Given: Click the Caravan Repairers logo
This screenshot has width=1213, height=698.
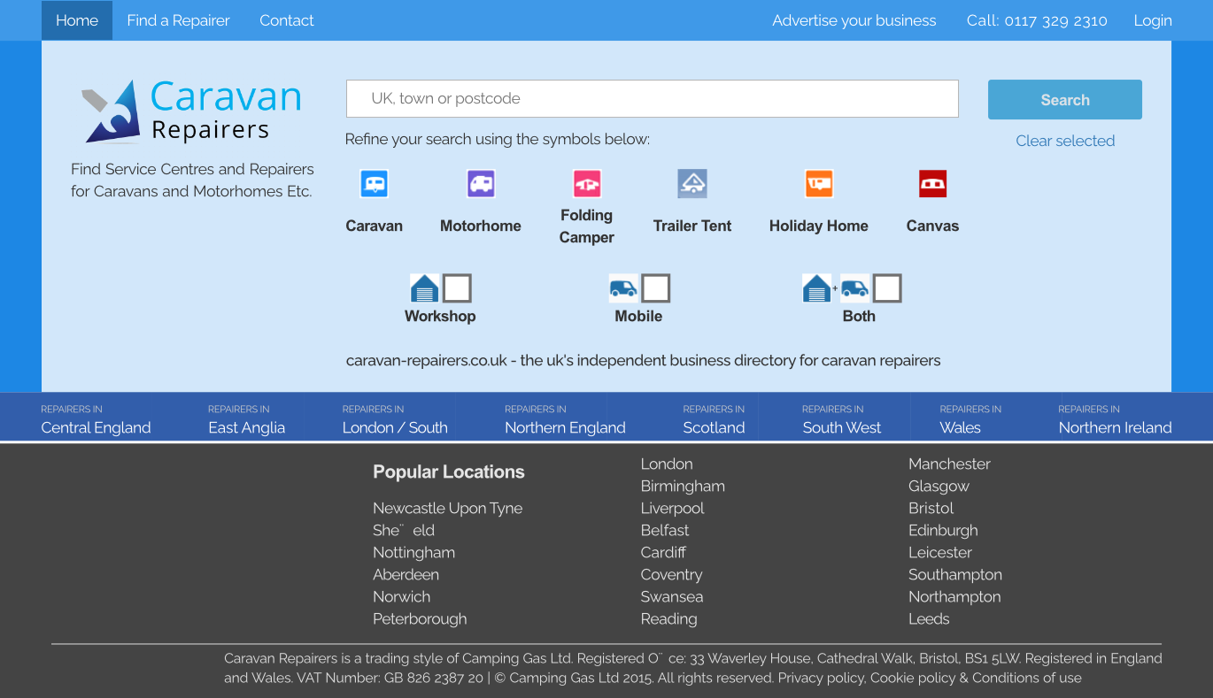Looking at the screenshot, I should click(x=192, y=111).
